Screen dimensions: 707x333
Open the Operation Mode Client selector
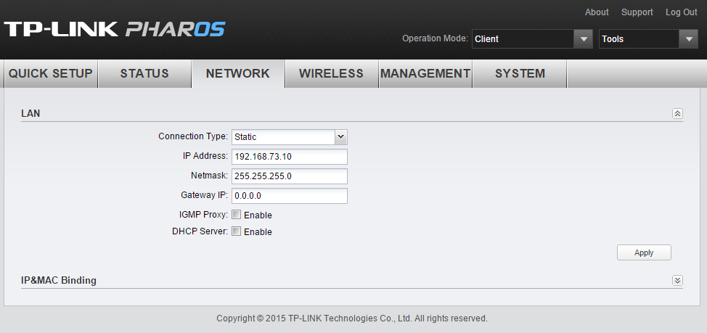(x=532, y=38)
